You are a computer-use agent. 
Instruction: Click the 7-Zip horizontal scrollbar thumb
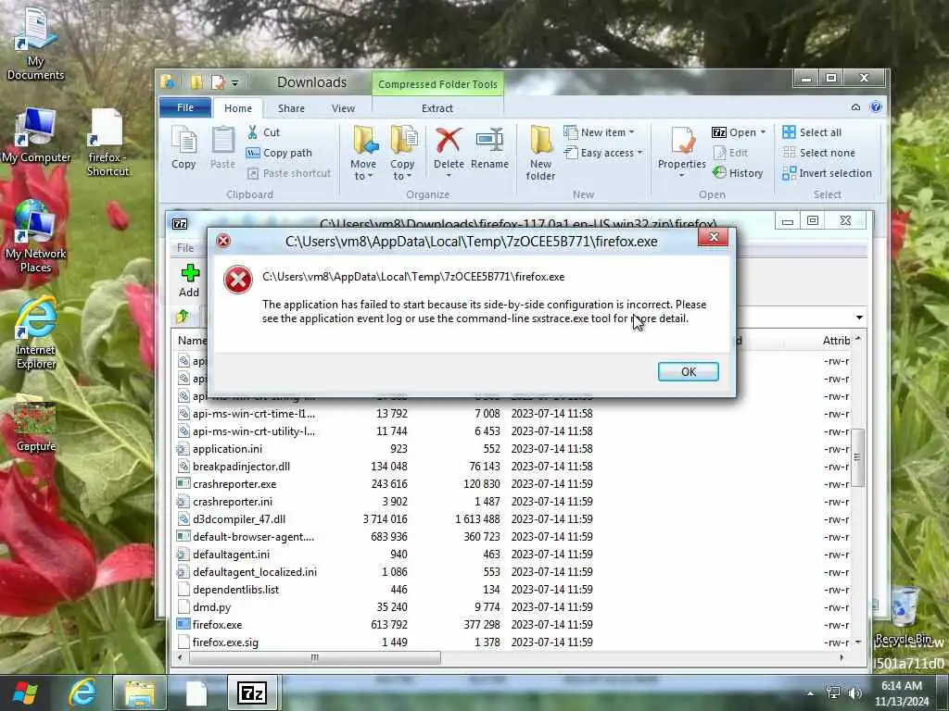(315, 658)
